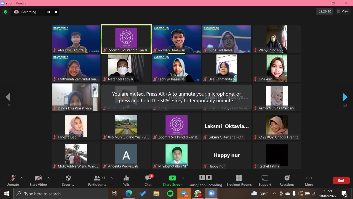Open the More options menu

[x=309, y=180]
